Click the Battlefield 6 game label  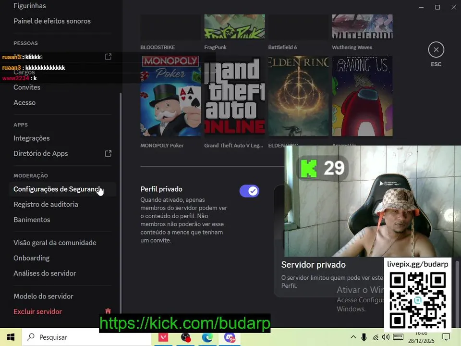282,48
